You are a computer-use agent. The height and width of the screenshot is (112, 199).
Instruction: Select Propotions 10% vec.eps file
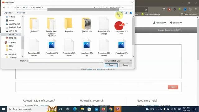[x=104, y=26]
